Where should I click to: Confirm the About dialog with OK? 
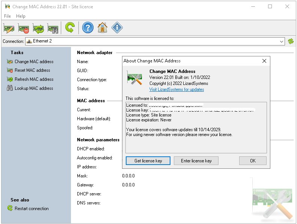pos(253,160)
